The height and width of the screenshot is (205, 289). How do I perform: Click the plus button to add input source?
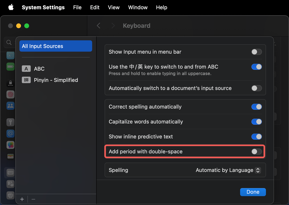tap(22, 199)
